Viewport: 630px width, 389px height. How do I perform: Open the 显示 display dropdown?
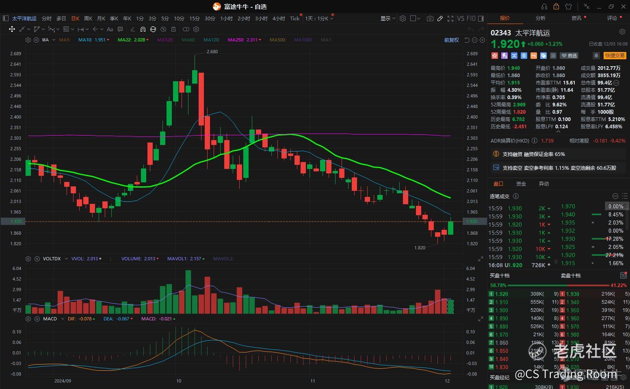click(388, 18)
